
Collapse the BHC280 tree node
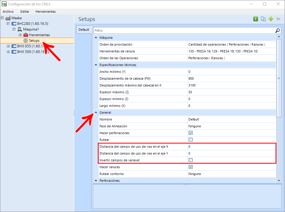[x=8, y=23]
